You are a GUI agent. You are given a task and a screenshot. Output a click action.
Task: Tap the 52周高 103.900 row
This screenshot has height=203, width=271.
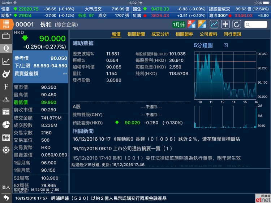[x=40, y=178]
